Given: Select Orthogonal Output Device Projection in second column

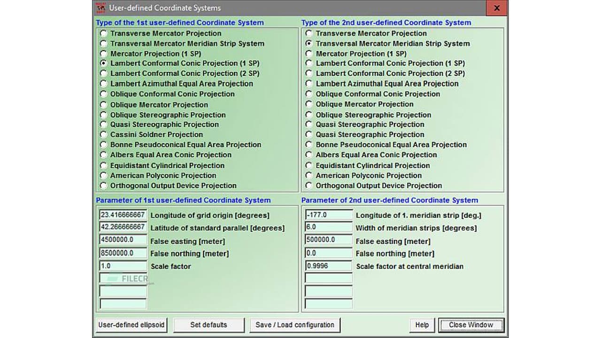Looking at the screenshot, I should click(x=309, y=186).
